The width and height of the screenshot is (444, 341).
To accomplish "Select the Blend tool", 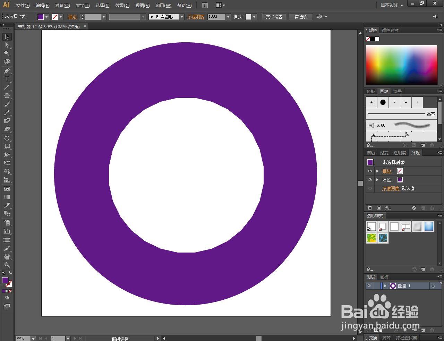I will click(x=7, y=214).
